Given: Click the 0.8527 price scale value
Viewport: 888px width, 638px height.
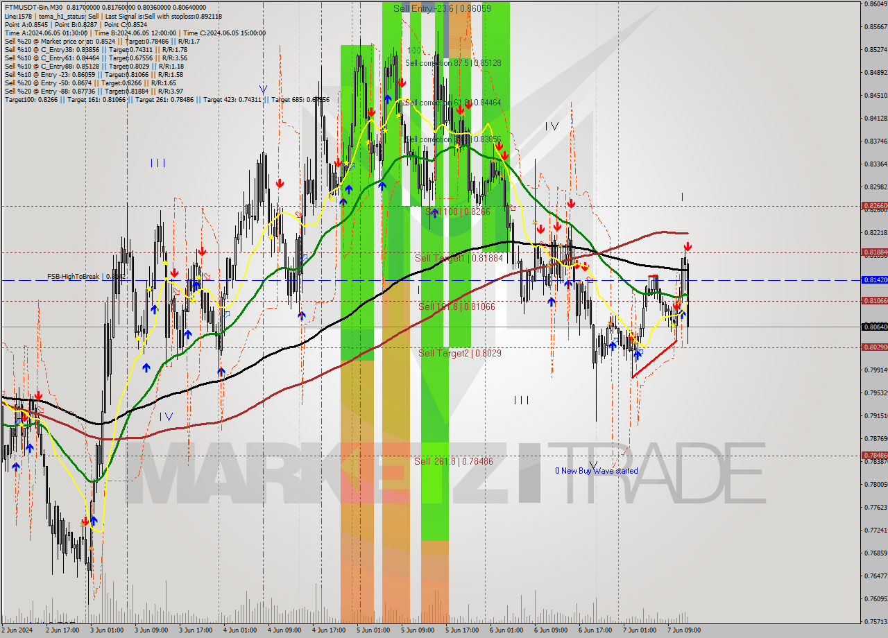Looking at the screenshot, I should click(x=876, y=50).
